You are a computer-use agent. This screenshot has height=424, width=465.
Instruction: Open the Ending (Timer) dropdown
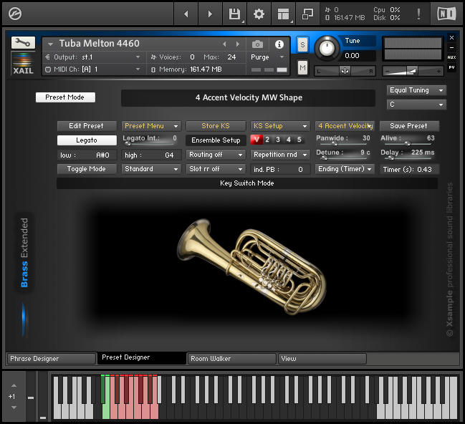(345, 169)
